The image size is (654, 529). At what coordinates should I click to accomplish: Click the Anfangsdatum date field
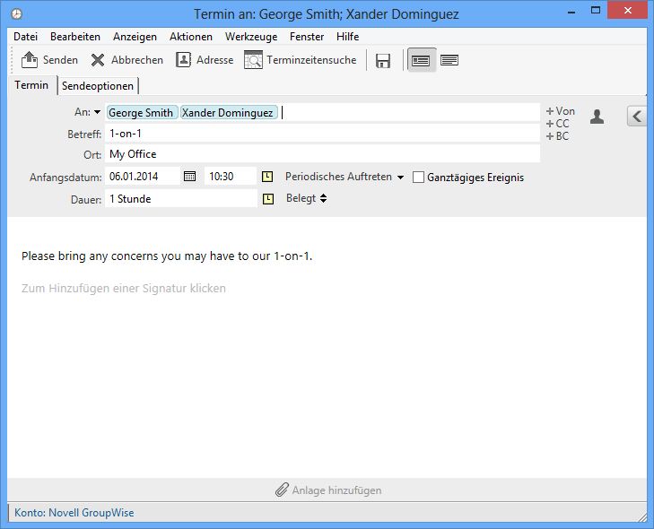click(x=143, y=177)
